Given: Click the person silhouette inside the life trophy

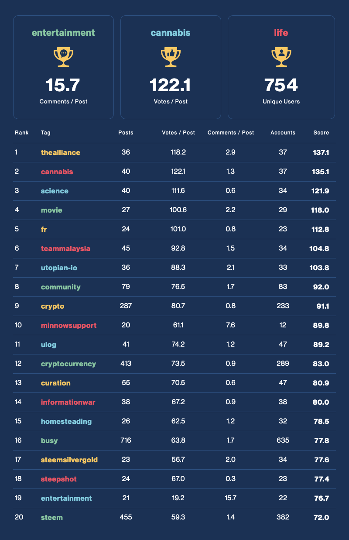Looking at the screenshot, I should point(281,53).
